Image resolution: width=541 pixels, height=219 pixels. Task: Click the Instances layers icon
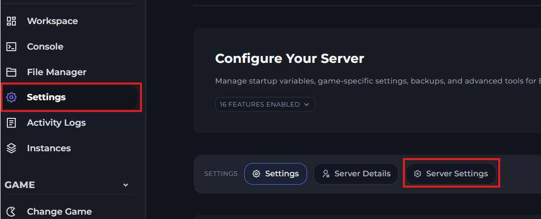[x=11, y=148]
